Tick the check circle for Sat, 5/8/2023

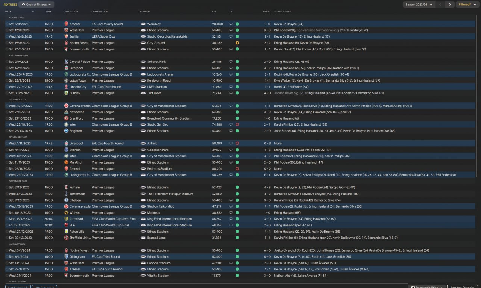(7, 24)
